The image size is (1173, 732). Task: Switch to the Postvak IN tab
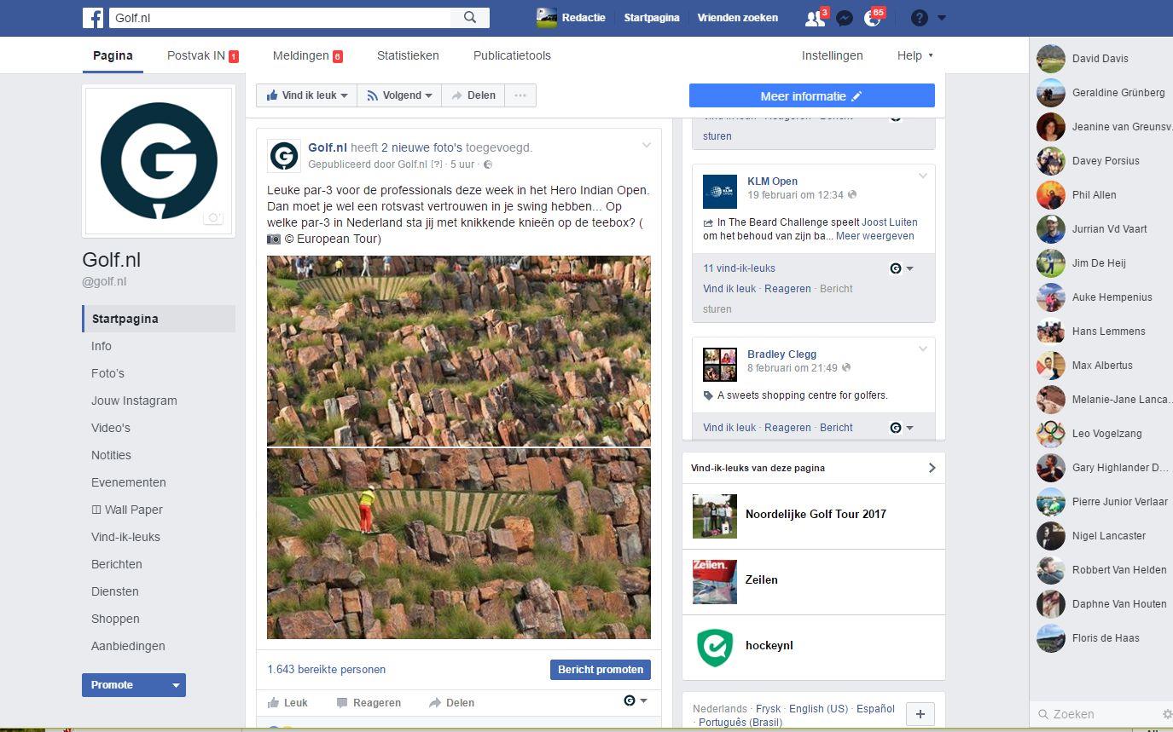point(197,55)
